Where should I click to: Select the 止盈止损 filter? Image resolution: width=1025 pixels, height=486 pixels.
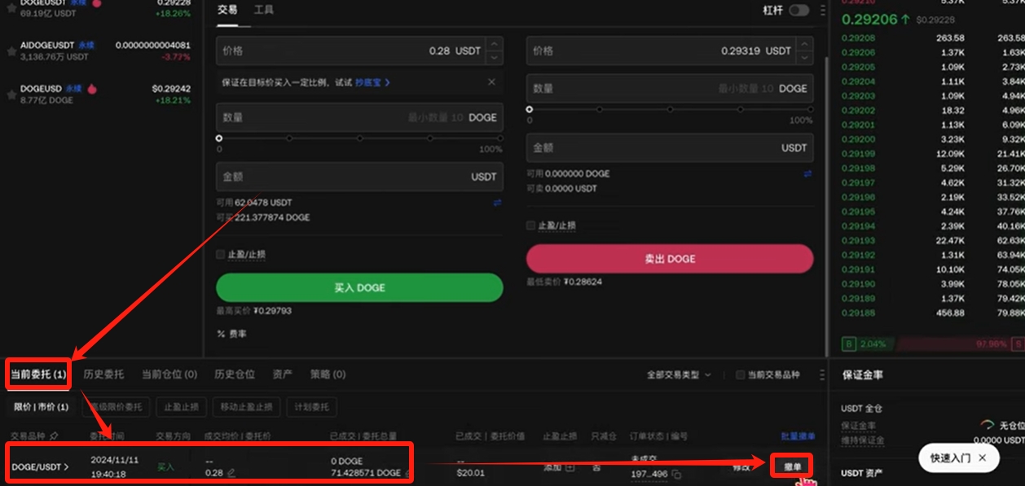coord(182,407)
